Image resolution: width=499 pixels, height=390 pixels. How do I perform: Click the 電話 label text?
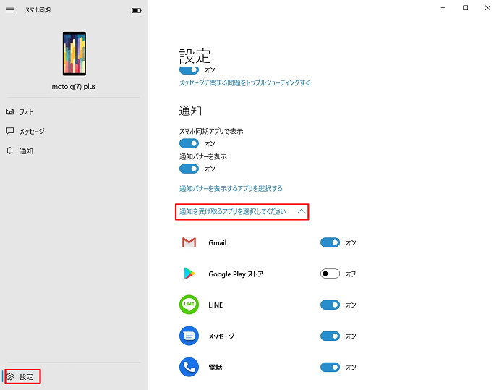coord(216,368)
